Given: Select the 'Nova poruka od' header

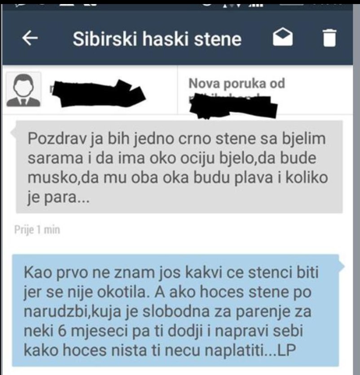Looking at the screenshot, I should 237,83.
